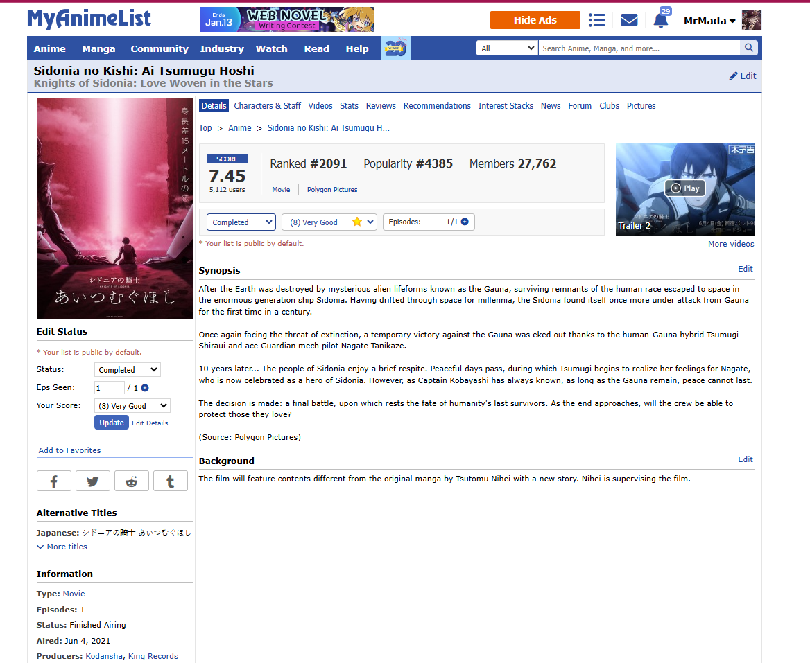Switch to the Forum tab
The height and width of the screenshot is (663, 810).
pos(580,106)
